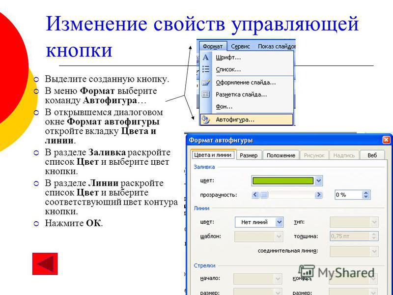This screenshot has height=295, width=393.
Task: Expand the Линии цвет 'Нет линий' dropdown
Action: tap(259, 222)
